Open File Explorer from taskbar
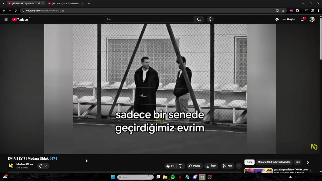 coord(165,177)
